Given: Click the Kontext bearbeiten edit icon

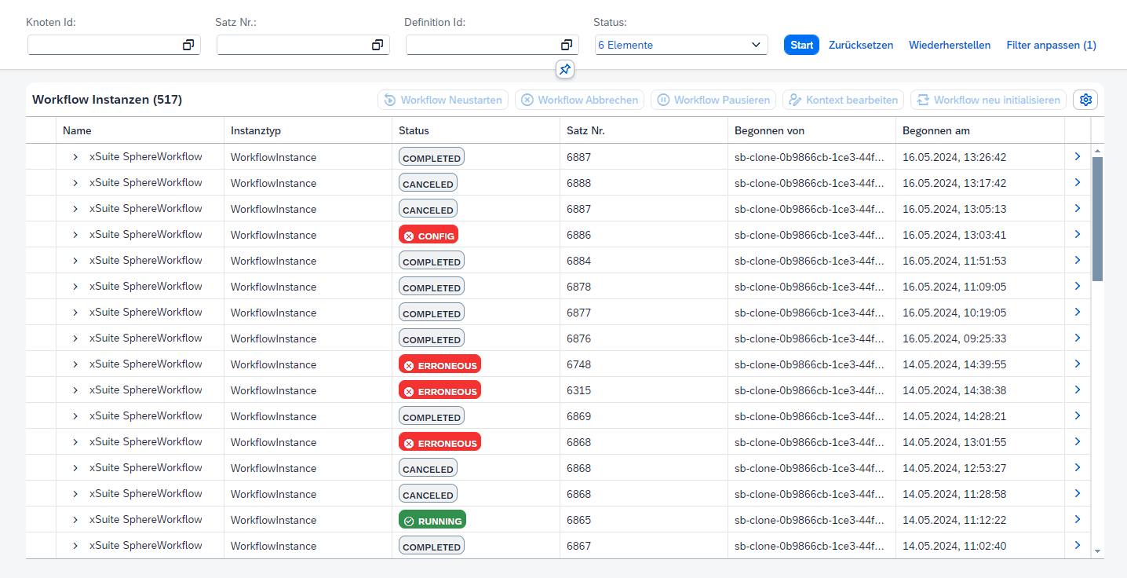Looking at the screenshot, I should tap(794, 100).
